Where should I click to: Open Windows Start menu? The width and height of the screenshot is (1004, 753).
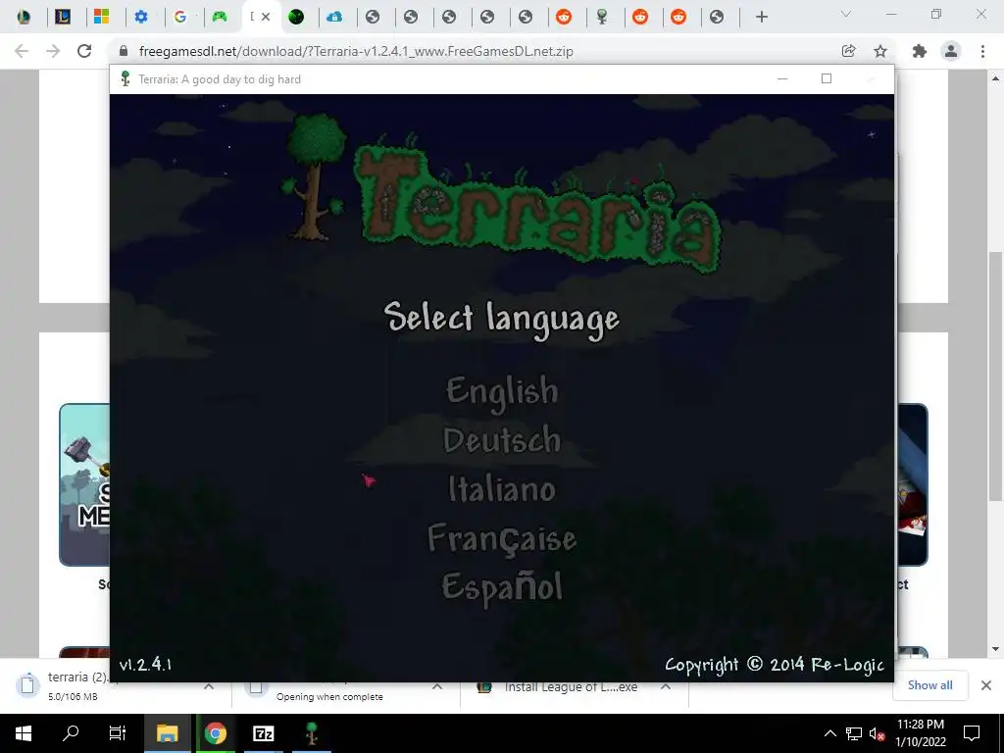(24, 733)
